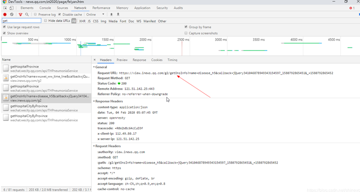Filter requests by Manifest
The width and height of the screenshot is (360, 192).
(150, 21)
